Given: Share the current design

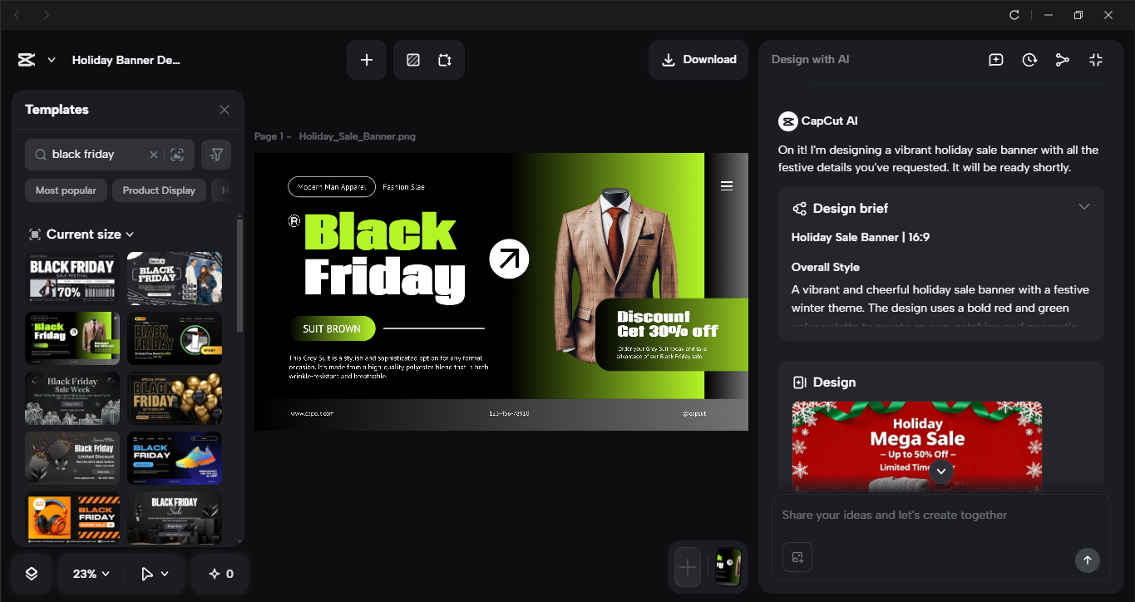Looking at the screenshot, I should (x=1062, y=59).
